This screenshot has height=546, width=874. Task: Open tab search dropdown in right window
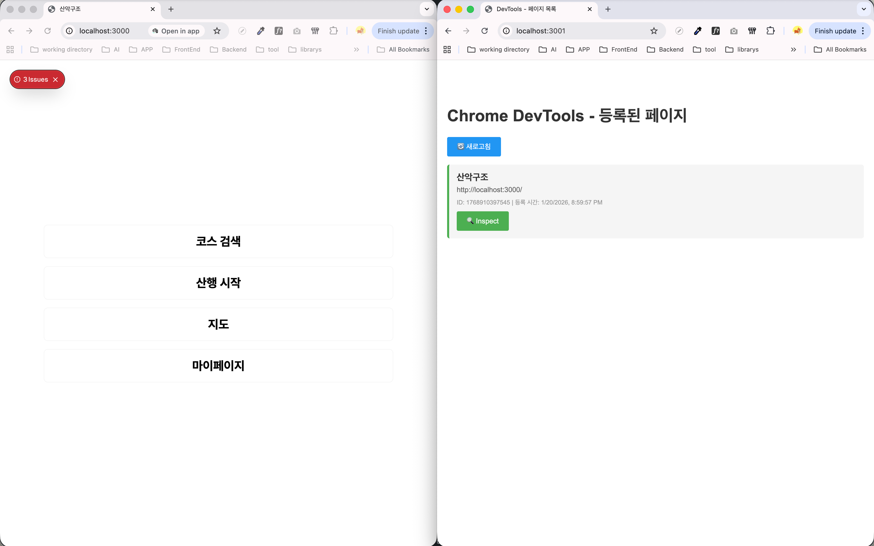point(864,9)
